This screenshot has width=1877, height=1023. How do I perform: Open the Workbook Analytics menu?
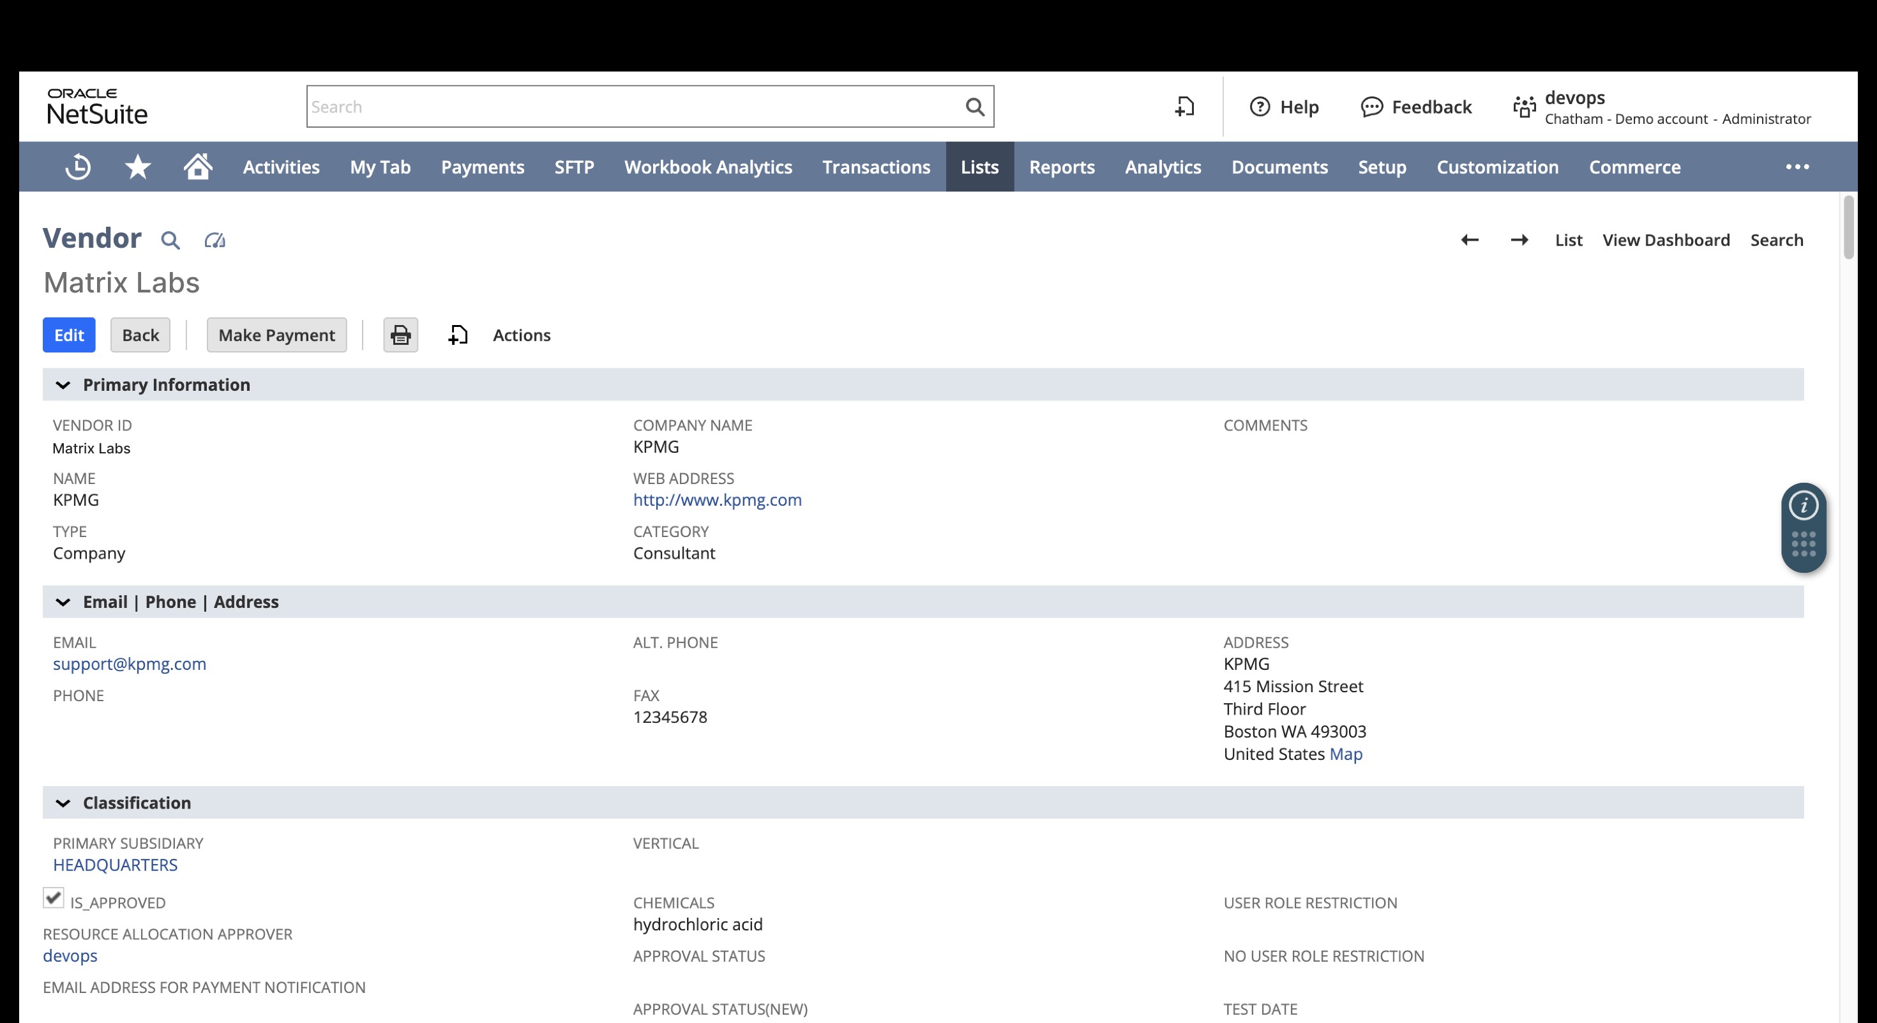coord(708,167)
